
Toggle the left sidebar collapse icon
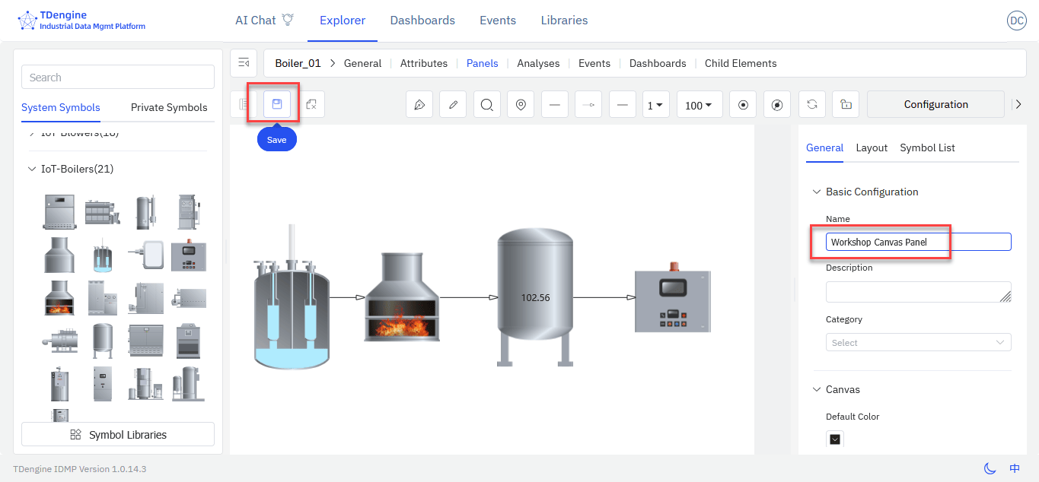(244, 63)
